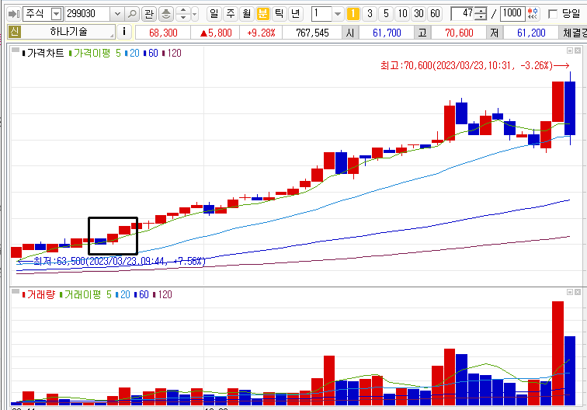Click the 관 watchlist button

pyautogui.click(x=149, y=14)
